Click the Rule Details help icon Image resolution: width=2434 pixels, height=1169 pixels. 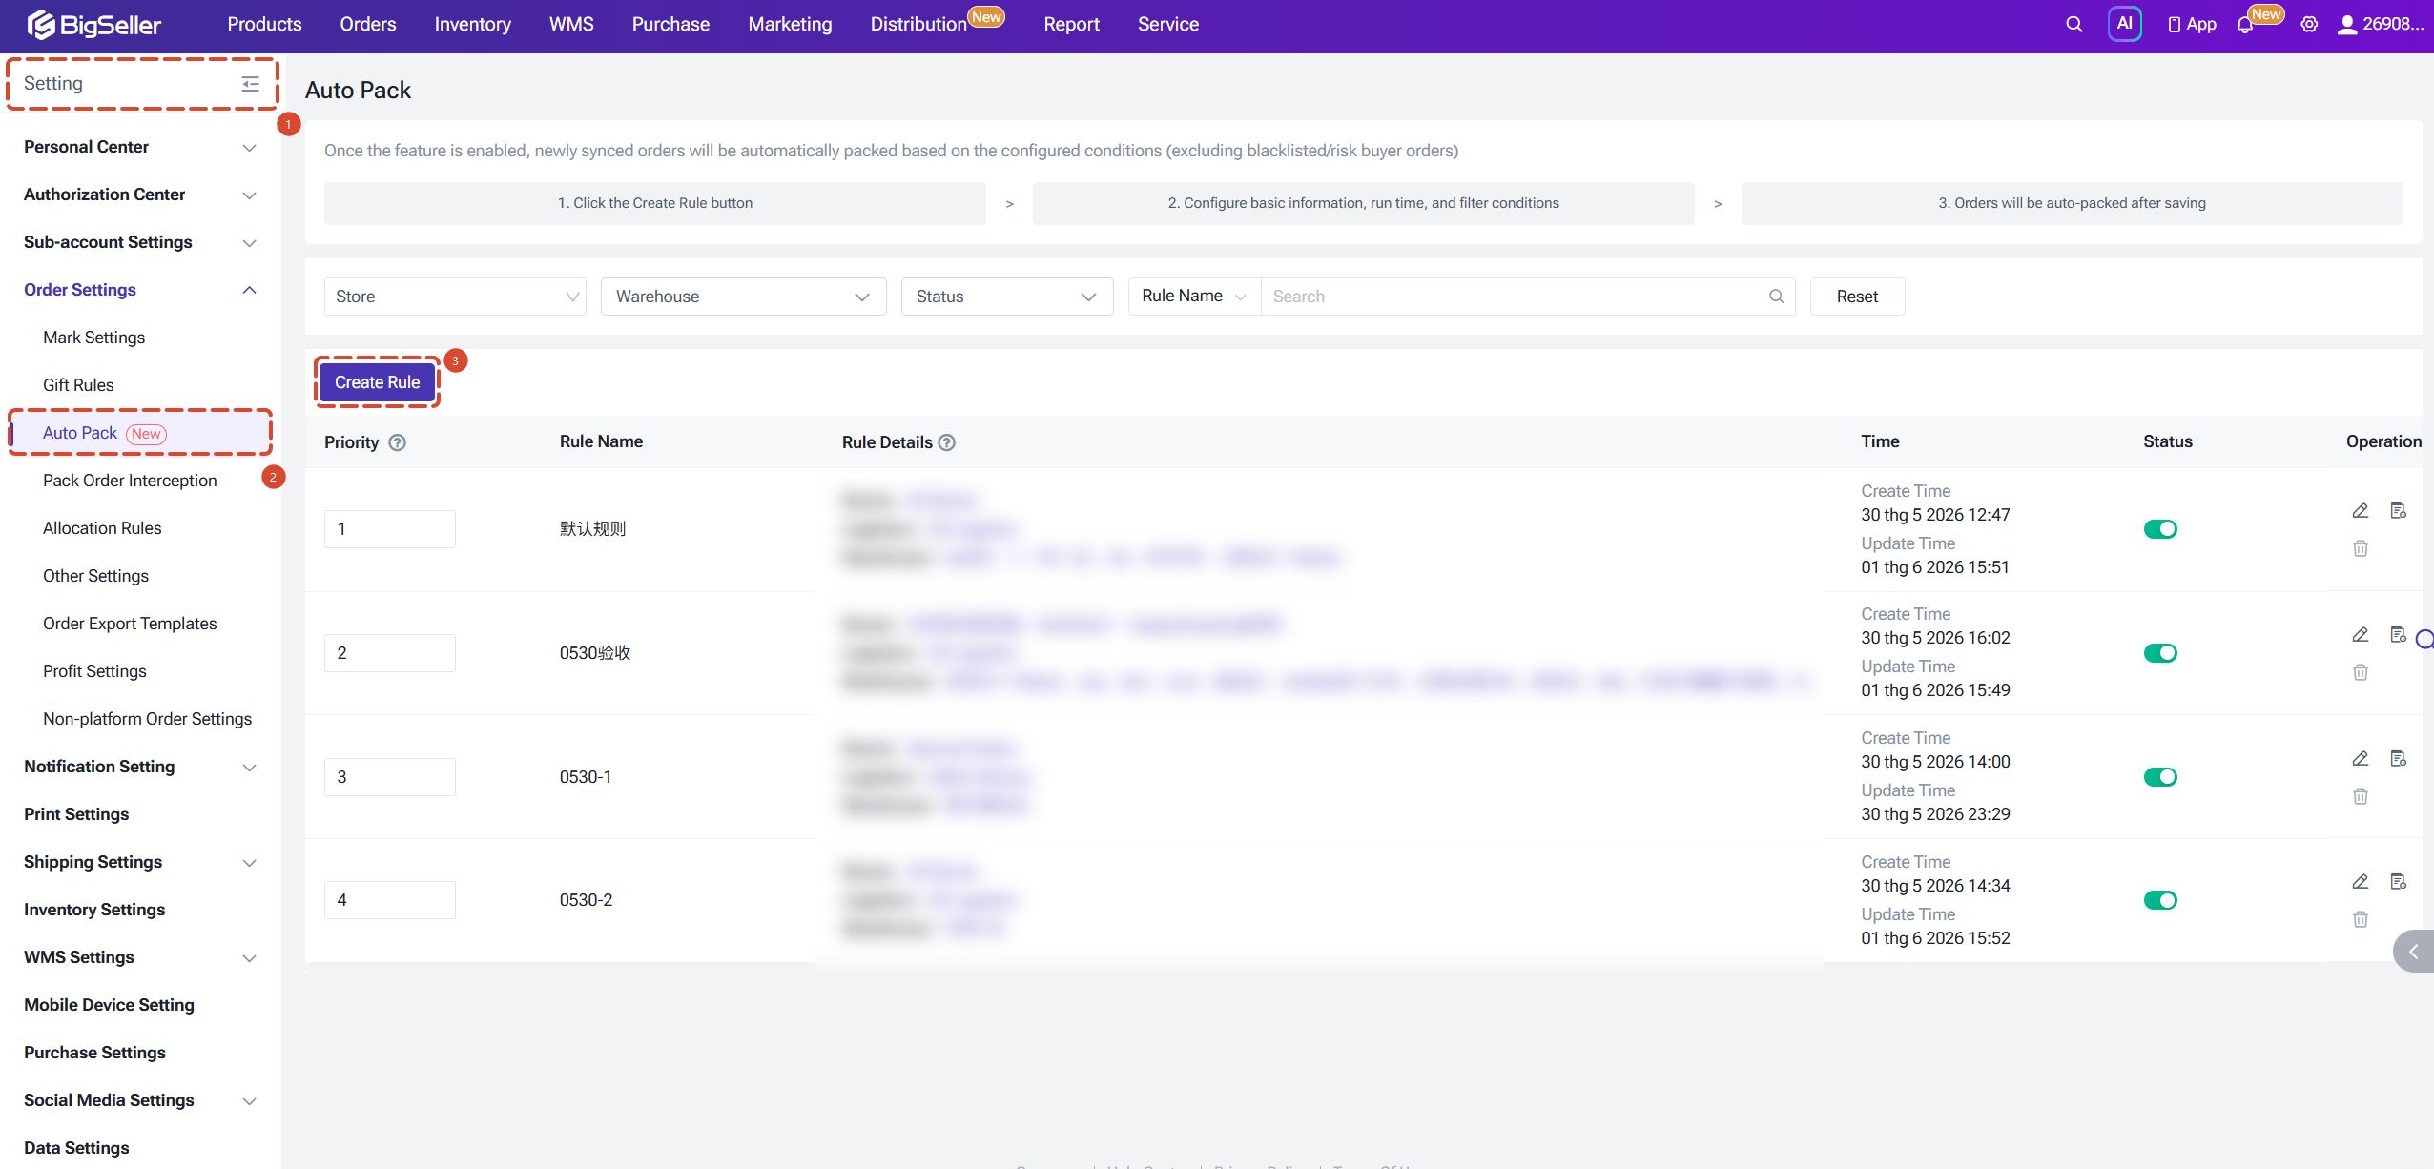947,442
